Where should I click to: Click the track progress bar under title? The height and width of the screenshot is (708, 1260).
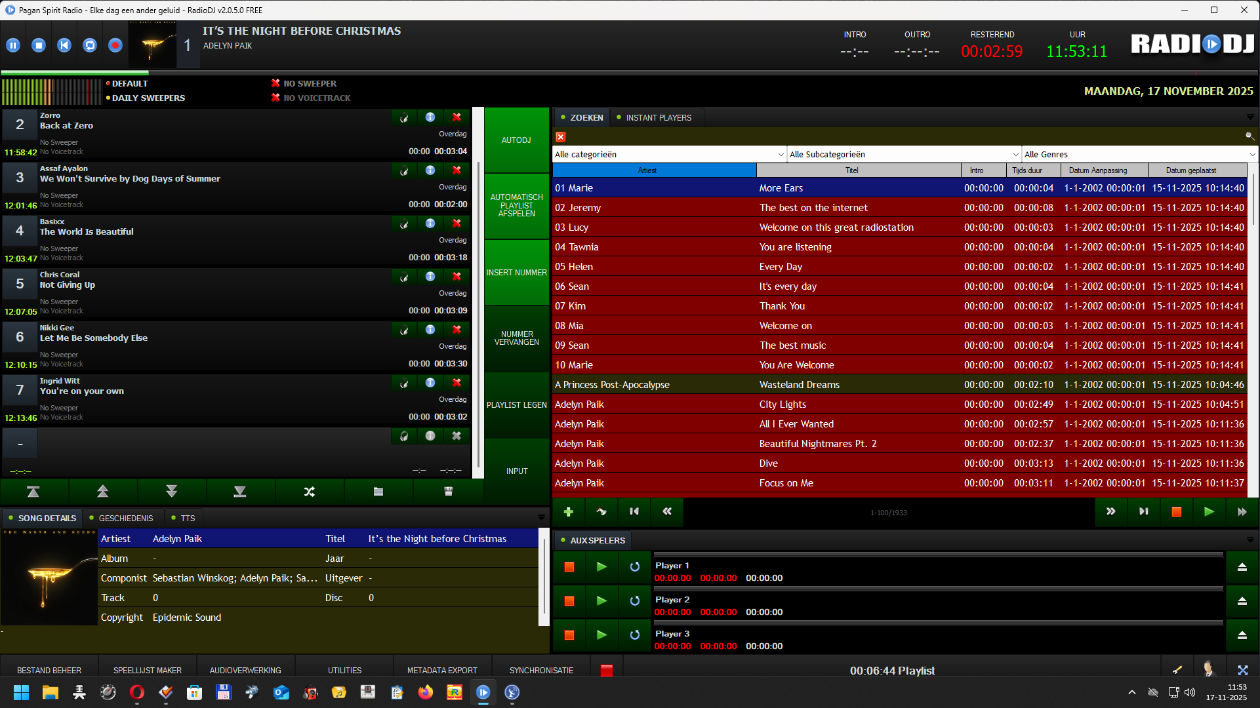coord(394,72)
